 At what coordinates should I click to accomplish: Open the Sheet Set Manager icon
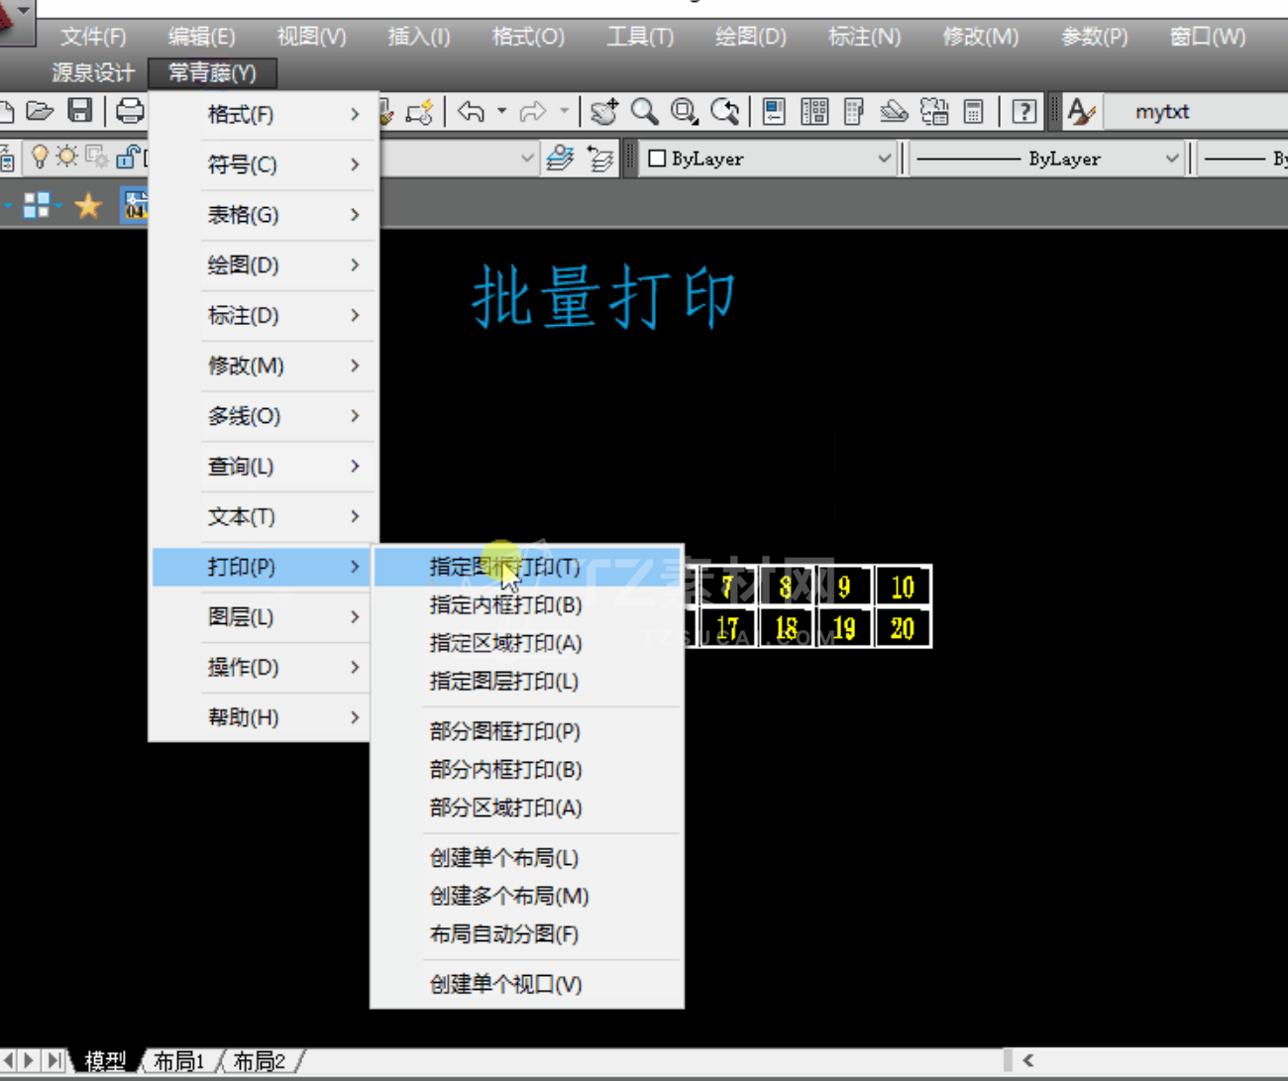[x=894, y=111]
